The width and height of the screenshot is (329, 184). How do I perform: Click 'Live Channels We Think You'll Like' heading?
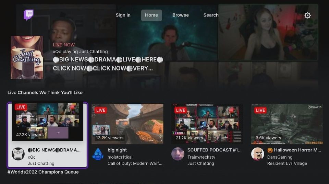(45, 93)
